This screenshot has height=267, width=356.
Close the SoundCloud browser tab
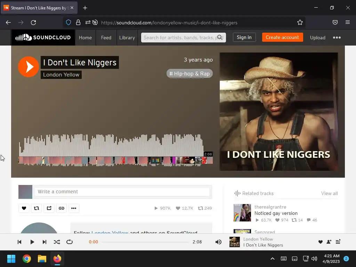72,8
